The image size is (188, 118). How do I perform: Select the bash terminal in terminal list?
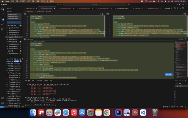click(x=181, y=86)
